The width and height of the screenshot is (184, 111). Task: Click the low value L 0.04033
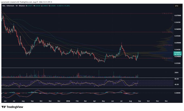click(x=44, y=6)
